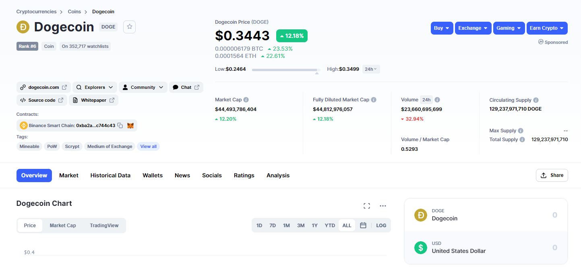Click the Market Cap info icon
This screenshot has width=581, height=267.
tap(246, 100)
